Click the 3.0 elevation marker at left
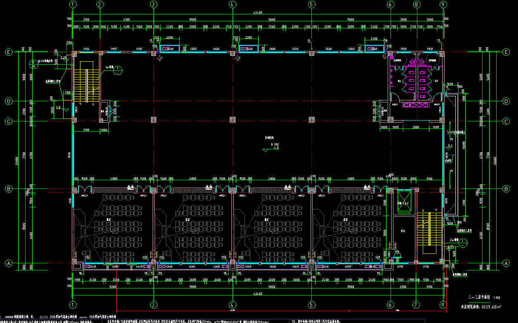The height and width of the screenshot is (323, 518). [x=59, y=108]
